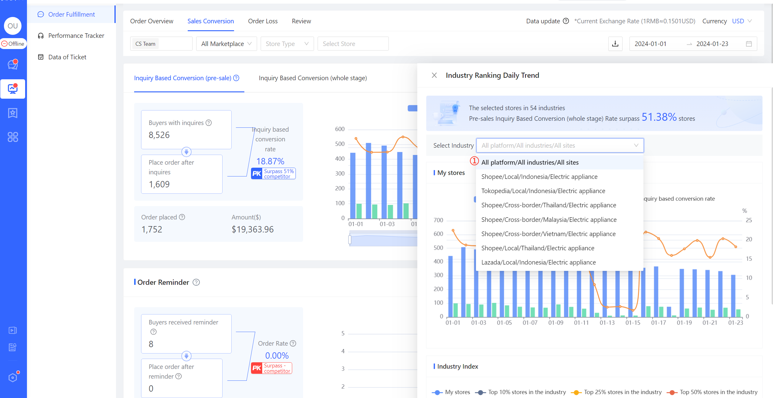Screen dimensions: 773x398
Task: Select Inquiry Based Conversion (whole stage) tab
Action: pos(313,78)
